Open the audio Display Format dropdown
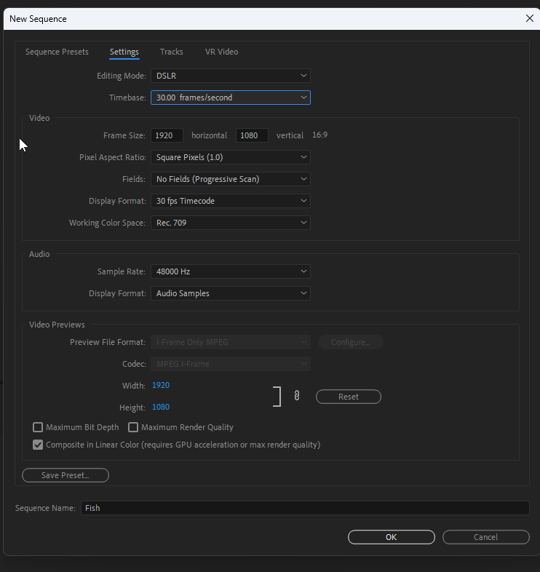Image resolution: width=540 pixels, height=572 pixels. click(230, 293)
